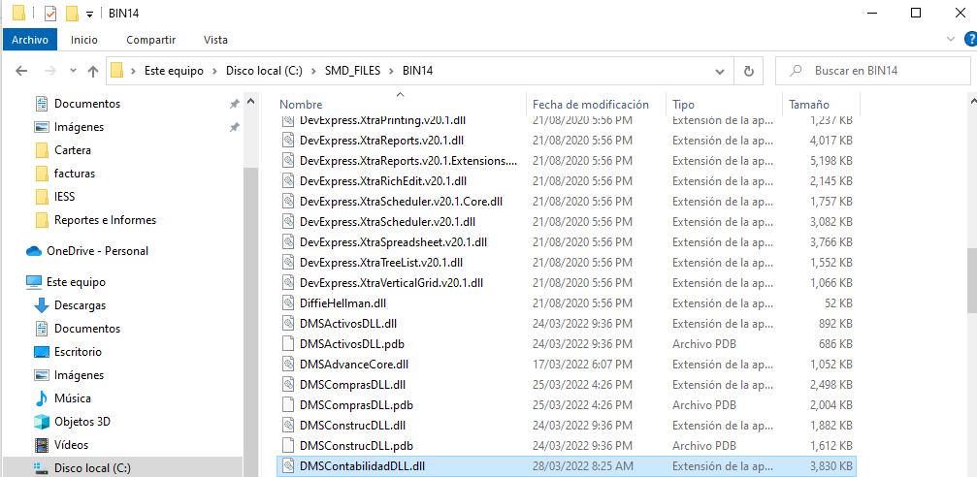
Task: Click the up arrow of navigation pane scrollbar
Action: pyautogui.click(x=250, y=101)
